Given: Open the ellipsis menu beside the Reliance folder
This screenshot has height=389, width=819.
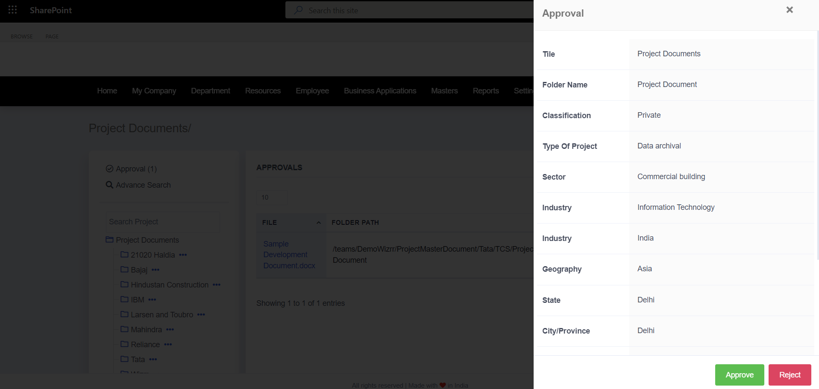Looking at the screenshot, I should [168, 344].
